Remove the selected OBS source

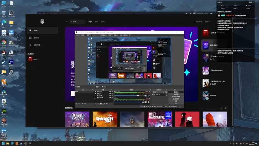coord(98,104)
